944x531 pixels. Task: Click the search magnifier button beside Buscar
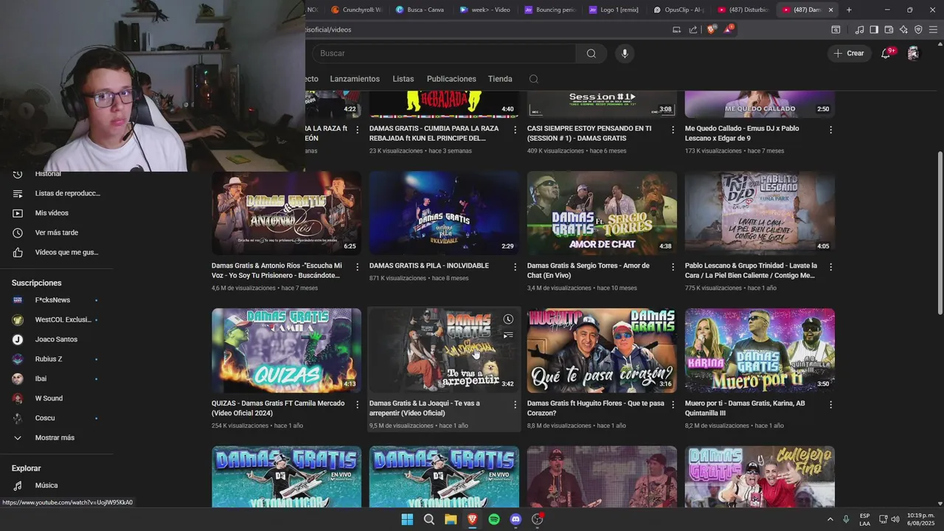[x=591, y=53]
